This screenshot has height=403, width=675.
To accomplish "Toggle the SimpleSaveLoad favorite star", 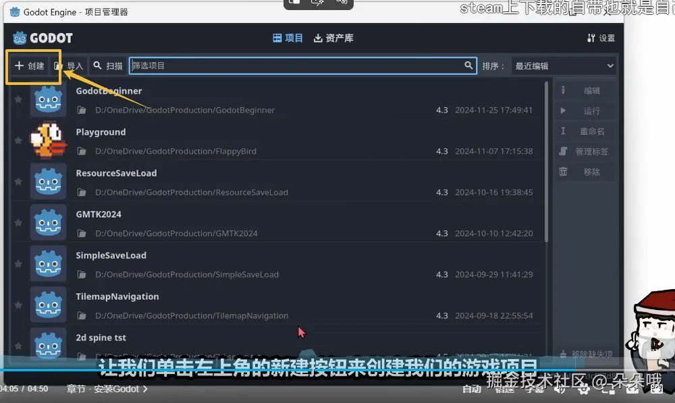I will (x=18, y=263).
